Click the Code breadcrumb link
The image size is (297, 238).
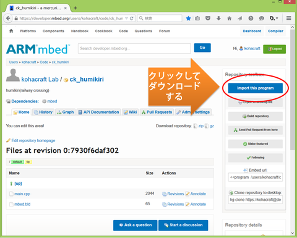click(x=44, y=62)
